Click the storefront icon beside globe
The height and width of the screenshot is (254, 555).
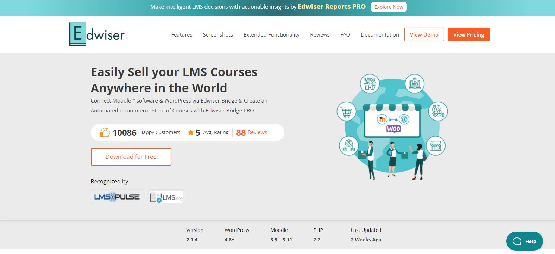[x=436, y=145]
